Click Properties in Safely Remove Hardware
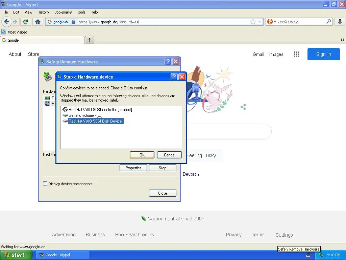This screenshot has width=346, height=260. click(133, 168)
